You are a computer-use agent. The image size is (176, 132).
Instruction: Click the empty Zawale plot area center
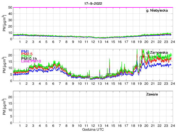tap(93, 107)
